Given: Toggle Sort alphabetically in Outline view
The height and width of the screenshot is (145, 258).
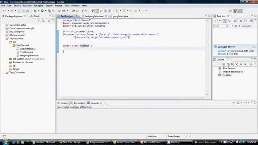Looking at the screenshot, I should (228, 64).
